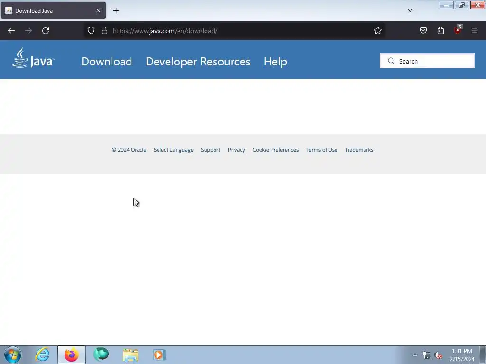Click the greyed-out forward navigation arrow
This screenshot has height=364, width=486.
28,31
